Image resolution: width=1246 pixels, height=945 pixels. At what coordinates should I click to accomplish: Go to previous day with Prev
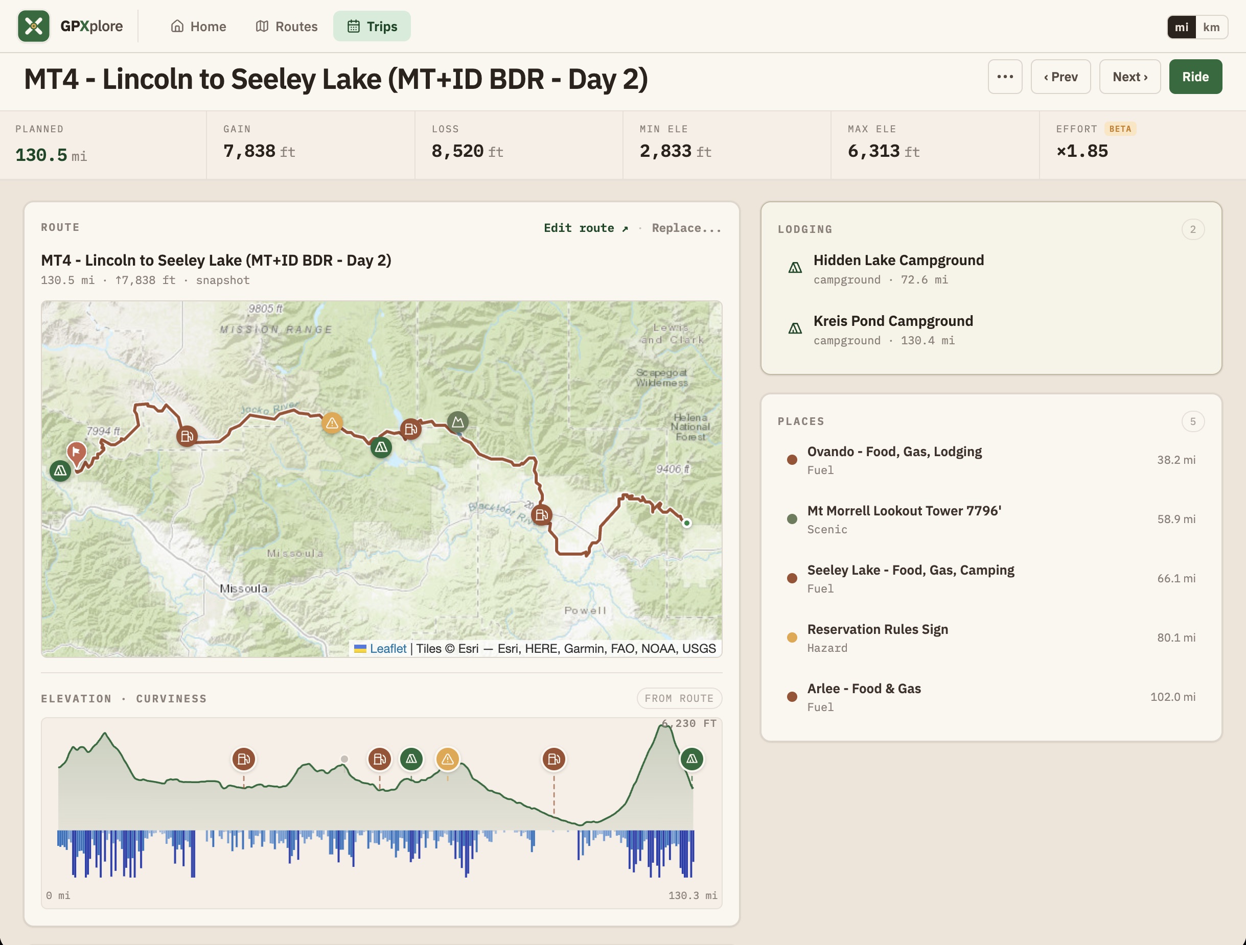tap(1060, 77)
